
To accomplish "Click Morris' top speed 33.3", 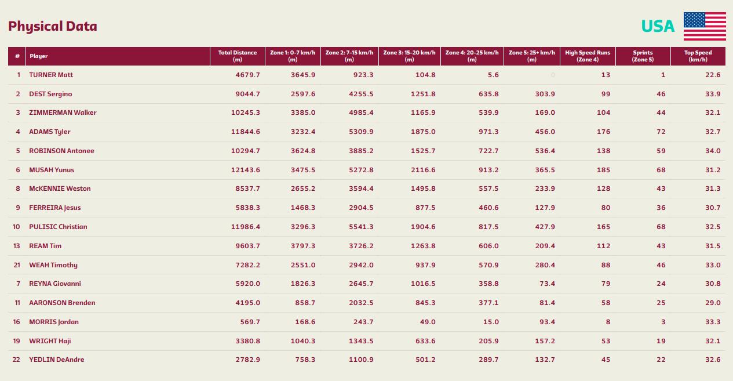I will pyautogui.click(x=713, y=322).
